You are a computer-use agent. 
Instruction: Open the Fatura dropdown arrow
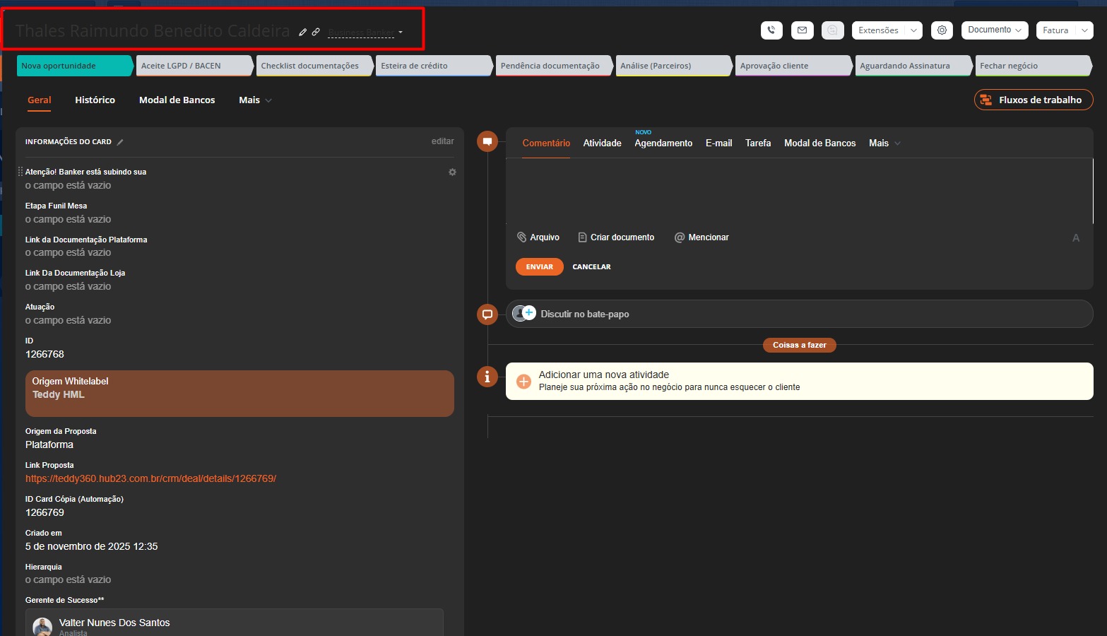coord(1084,30)
